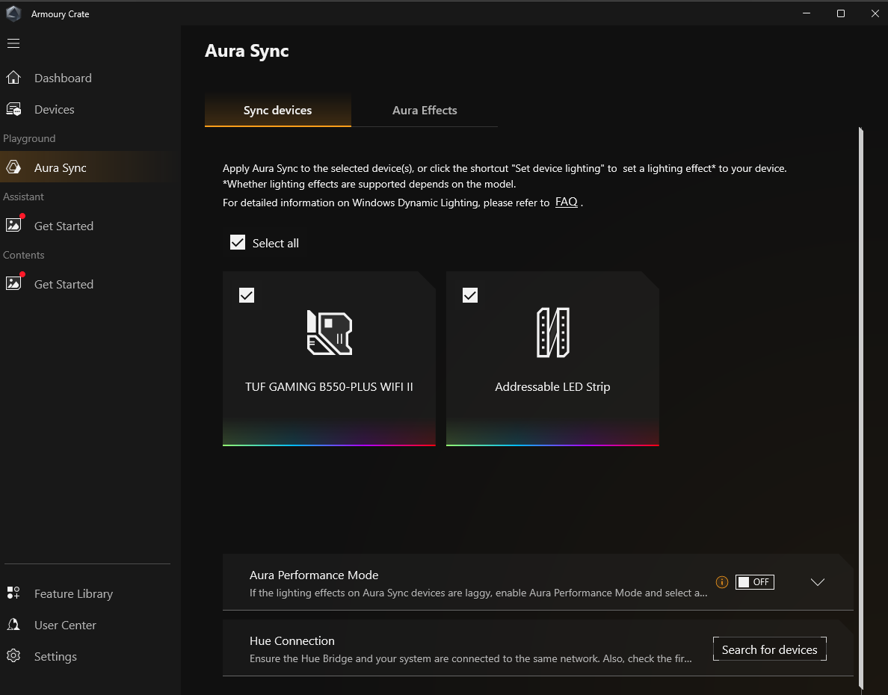Screen dimensions: 888x695
Task: Click the Devices sidebar icon
Action: pyautogui.click(x=13, y=109)
